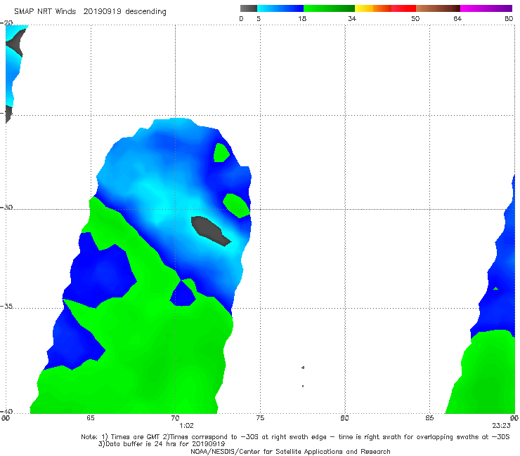Click the dark gray low-wind patch near 72E

tap(210, 231)
